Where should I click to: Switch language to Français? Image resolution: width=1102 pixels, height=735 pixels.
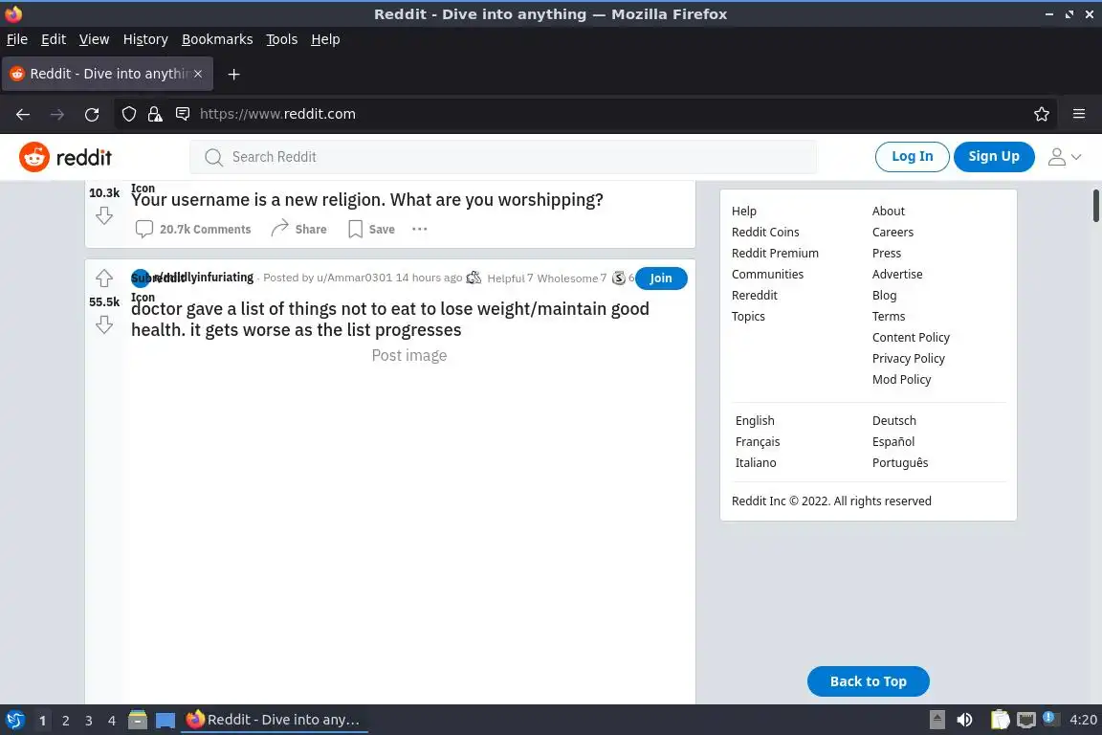pos(757,442)
